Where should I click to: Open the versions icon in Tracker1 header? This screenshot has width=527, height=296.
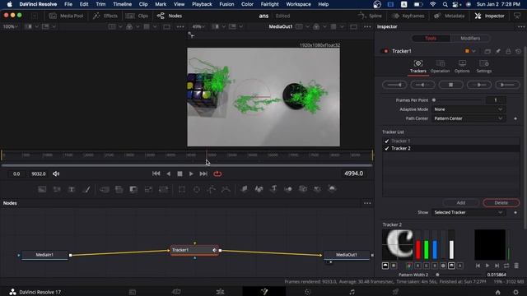click(487, 51)
